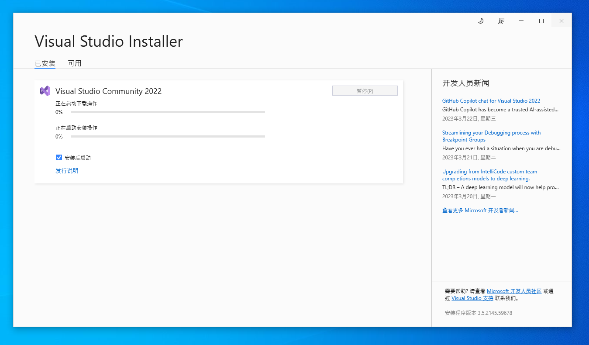Click the Visual Studio Installer title text
The width and height of the screenshot is (589, 345).
pos(109,41)
